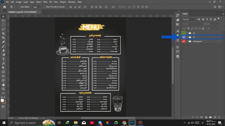This screenshot has height=126, width=225.
Task: Choose the Horizontal Type tool
Action: click(3, 59)
